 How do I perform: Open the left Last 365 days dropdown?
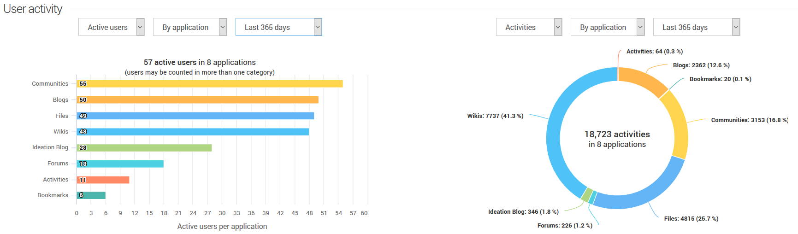point(278,27)
